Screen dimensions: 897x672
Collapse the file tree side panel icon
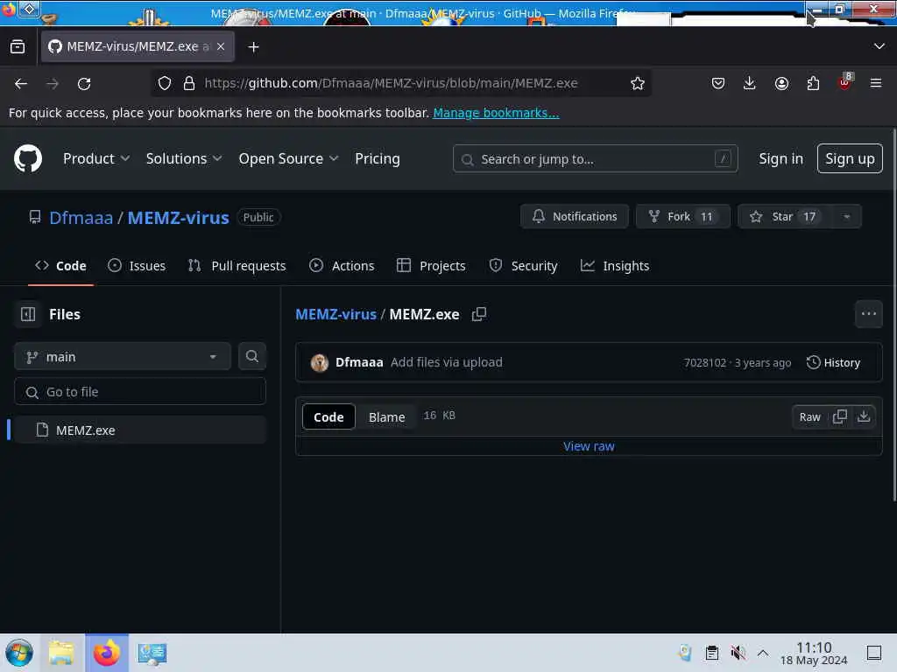pos(28,314)
